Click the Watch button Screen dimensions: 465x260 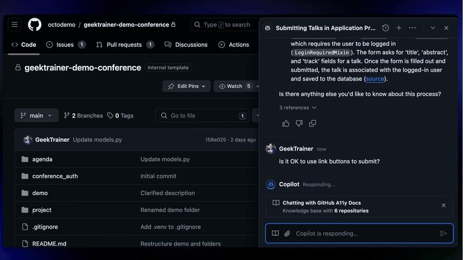[235, 86]
